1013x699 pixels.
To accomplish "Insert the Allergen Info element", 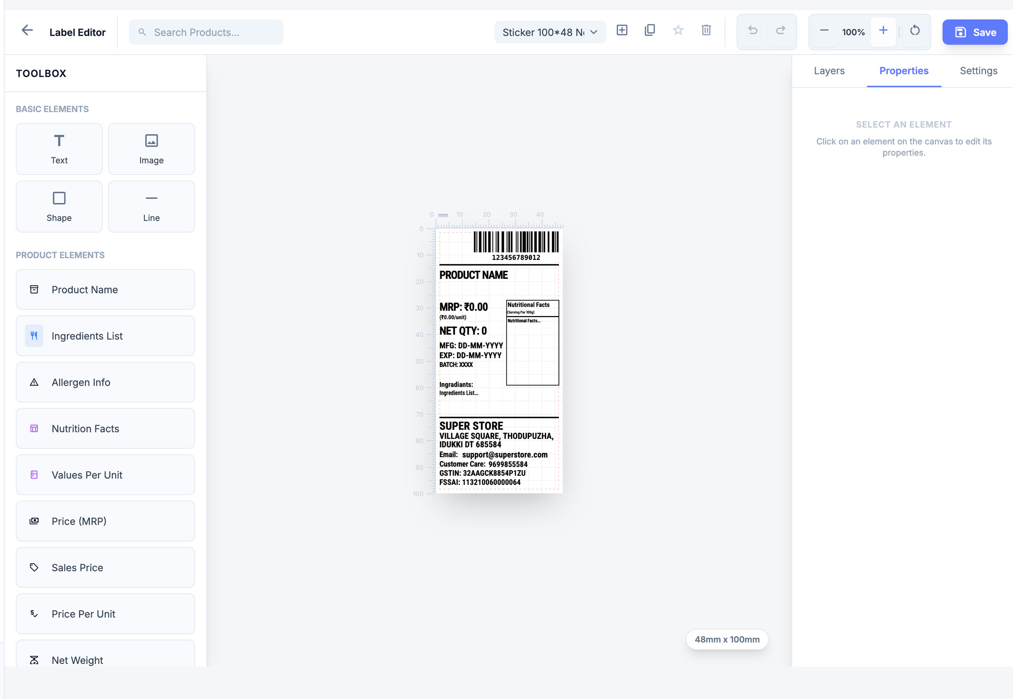I will point(105,382).
